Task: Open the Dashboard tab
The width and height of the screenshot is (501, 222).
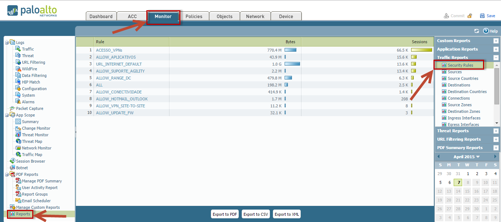Action: click(x=101, y=16)
